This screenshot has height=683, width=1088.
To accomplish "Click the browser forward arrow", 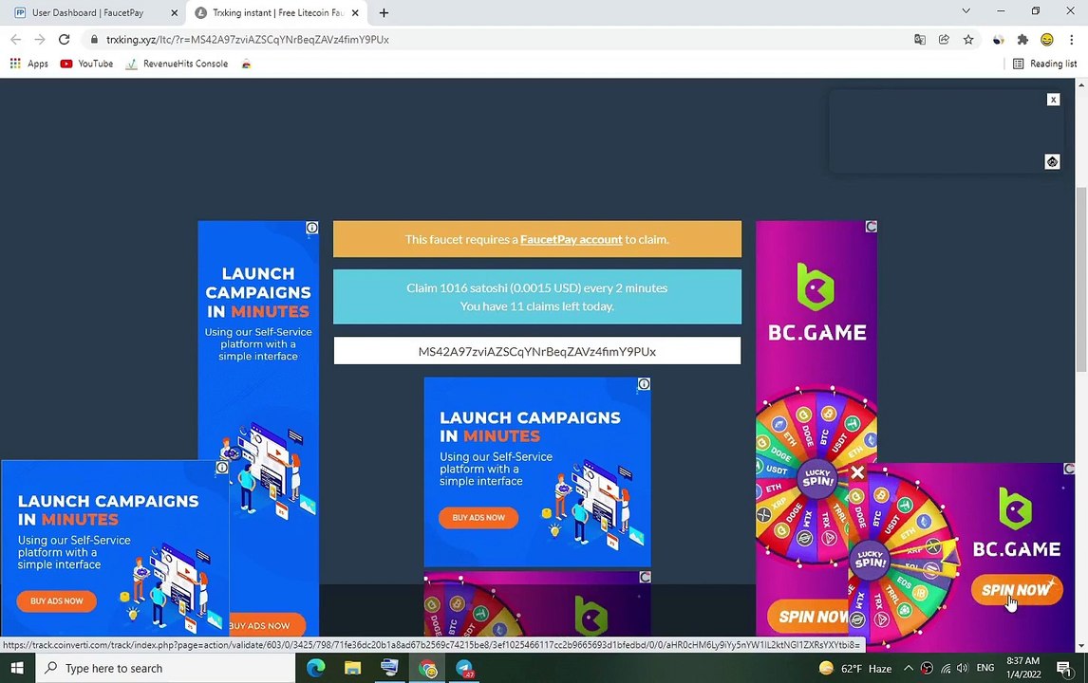I will coord(40,40).
